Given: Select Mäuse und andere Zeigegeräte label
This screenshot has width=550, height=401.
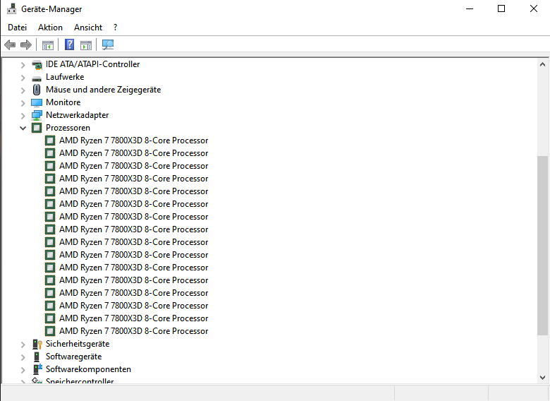Looking at the screenshot, I should (x=103, y=90).
